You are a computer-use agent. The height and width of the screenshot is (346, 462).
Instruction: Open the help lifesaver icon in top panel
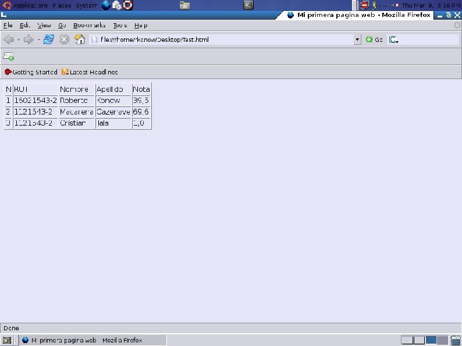tap(128, 5)
